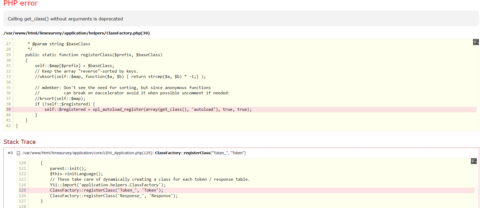Click line number 39 in the code gutter
The image size is (485, 208).
click(x=8, y=109)
